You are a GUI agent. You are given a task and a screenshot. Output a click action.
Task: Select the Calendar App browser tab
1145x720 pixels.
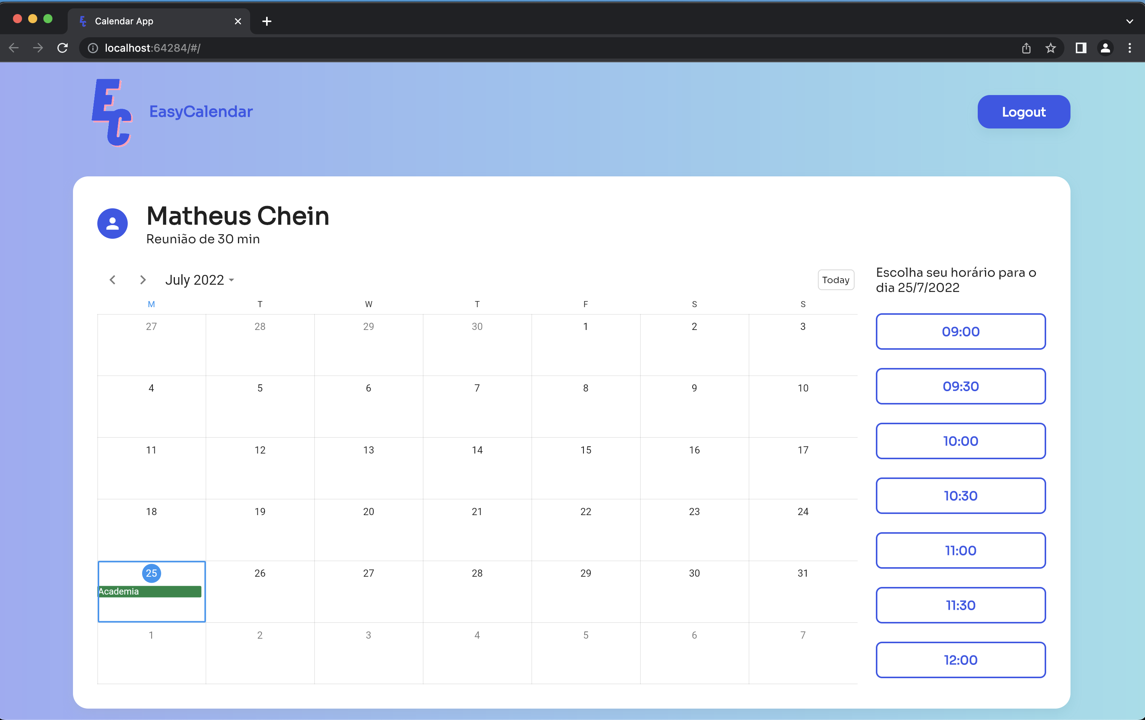[159, 21]
